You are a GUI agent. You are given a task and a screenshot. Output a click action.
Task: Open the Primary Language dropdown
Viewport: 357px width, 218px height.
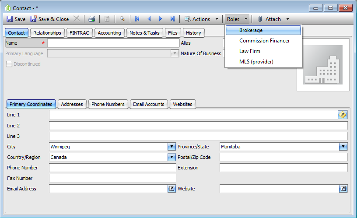coord(175,53)
